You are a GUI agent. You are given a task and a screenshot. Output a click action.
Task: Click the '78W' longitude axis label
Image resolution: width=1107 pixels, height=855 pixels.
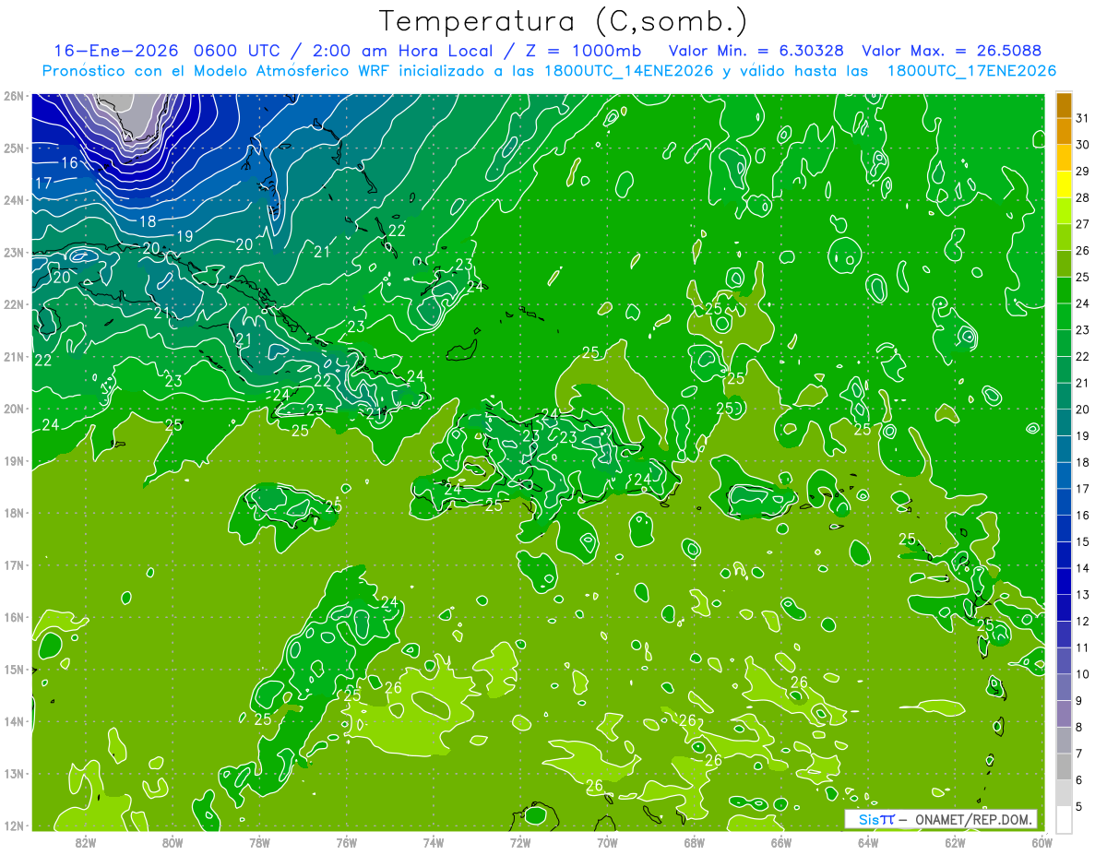coord(259,842)
